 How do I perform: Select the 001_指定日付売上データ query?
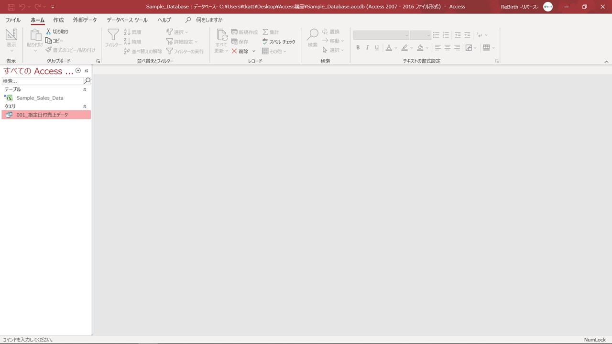pos(42,115)
